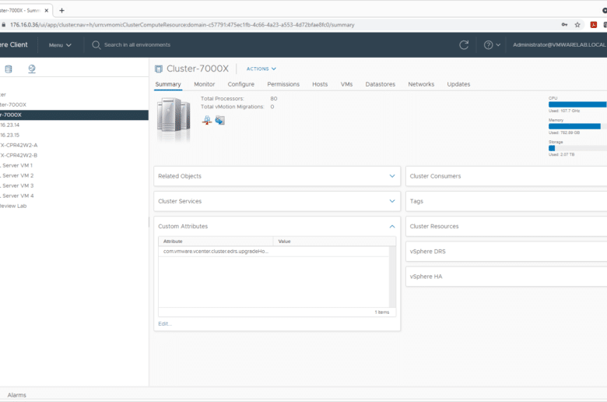Sort by Value column header
Image resolution: width=607 pixels, height=402 pixels.
334,242
